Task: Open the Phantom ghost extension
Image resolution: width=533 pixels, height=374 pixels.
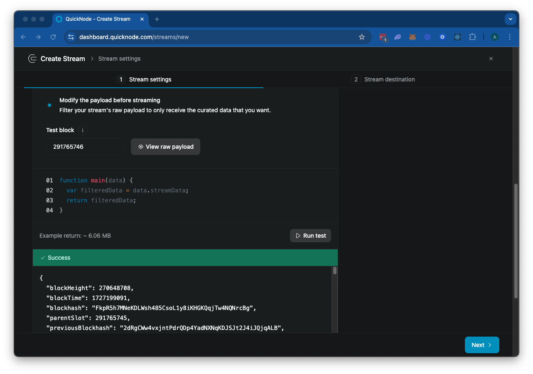Action: [398, 37]
